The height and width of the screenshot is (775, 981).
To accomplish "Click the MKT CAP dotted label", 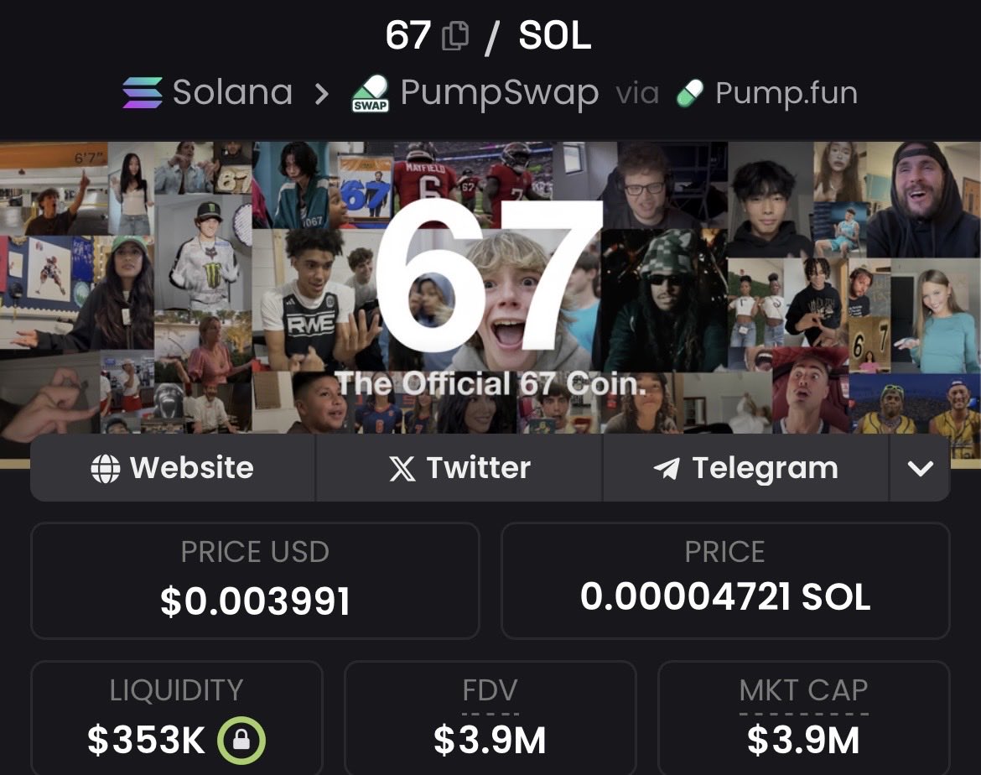I will pos(803,691).
